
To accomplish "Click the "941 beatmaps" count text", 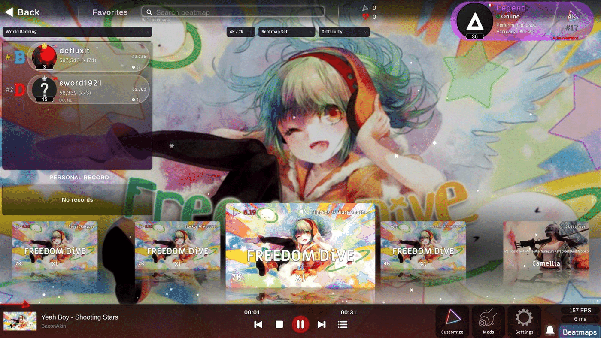I will (x=156, y=20).
